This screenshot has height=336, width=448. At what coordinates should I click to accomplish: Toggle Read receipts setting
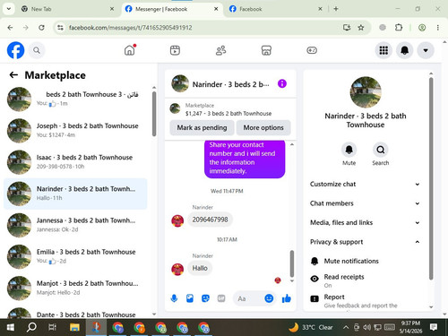[365, 280]
